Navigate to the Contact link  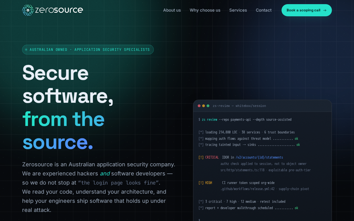coord(264,10)
